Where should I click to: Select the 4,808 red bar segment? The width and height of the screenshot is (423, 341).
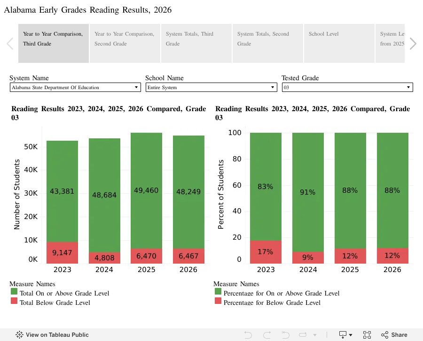click(x=104, y=258)
